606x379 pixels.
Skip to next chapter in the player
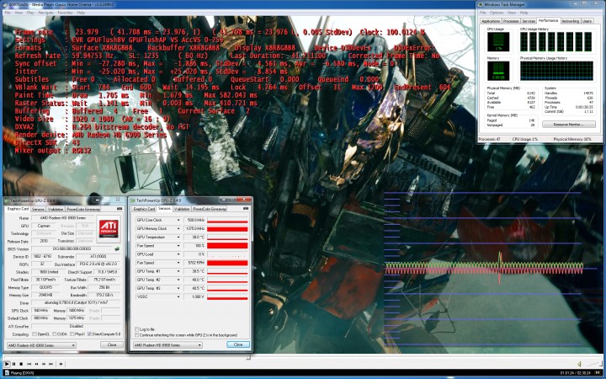point(51,364)
